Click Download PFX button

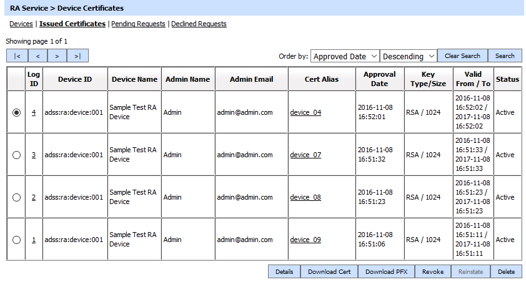click(x=387, y=272)
